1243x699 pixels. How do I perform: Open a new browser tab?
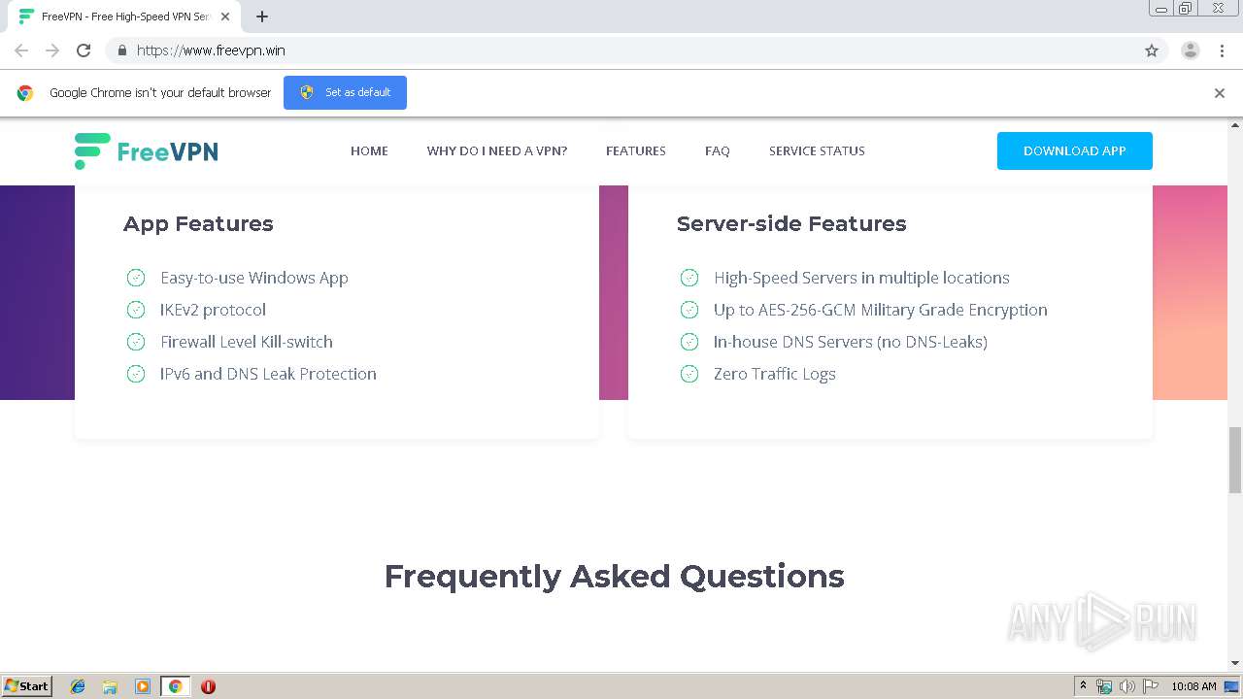[262, 17]
